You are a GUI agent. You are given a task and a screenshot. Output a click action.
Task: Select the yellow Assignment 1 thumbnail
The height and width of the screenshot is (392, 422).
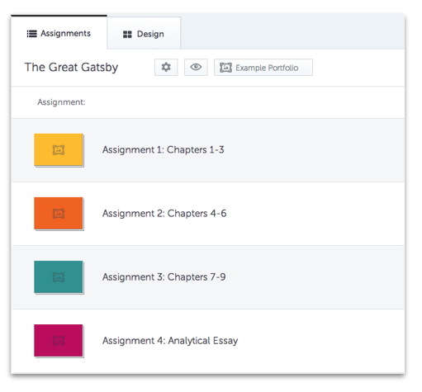coord(59,150)
